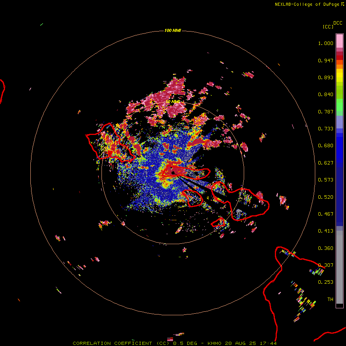This screenshot has height=346, width=346.
Task: Click the KHMO station identifier in caption
Action: (x=215, y=343)
